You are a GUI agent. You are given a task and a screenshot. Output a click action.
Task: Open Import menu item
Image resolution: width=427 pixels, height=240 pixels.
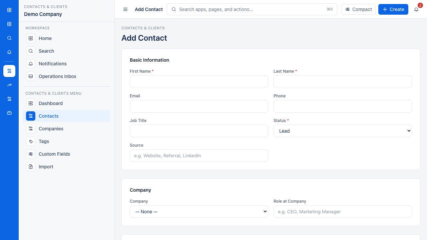point(66,167)
